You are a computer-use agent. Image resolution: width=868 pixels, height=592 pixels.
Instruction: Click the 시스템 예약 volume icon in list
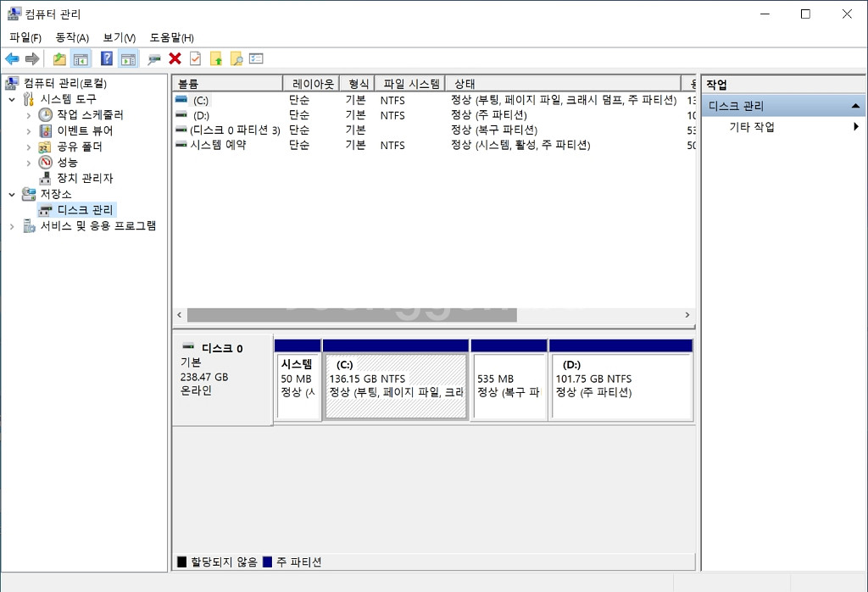click(x=181, y=145)
